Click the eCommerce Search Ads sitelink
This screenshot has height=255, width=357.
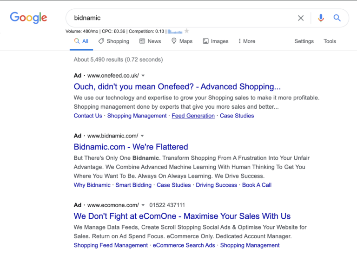(x=184, y=245)
